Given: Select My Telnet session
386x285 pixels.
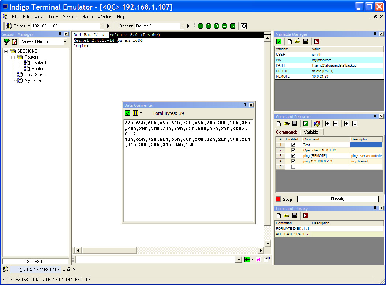Looking at the screenshot, I should pyautogui.click(x=33, y=80).
